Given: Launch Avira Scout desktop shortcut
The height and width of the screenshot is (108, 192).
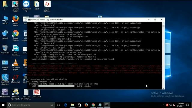Looking at the screenshot, I should click(37, 93).
